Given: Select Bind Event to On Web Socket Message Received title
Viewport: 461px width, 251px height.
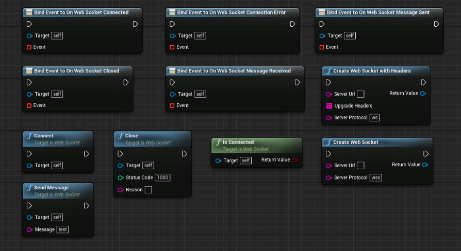Looking at the screenshot, I should (234, 71).
